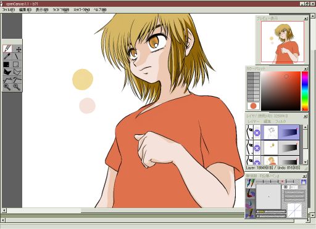Open the ファイル(F) File menu
Viewport: 316px width, 229px height.
(x=8, y=10)
